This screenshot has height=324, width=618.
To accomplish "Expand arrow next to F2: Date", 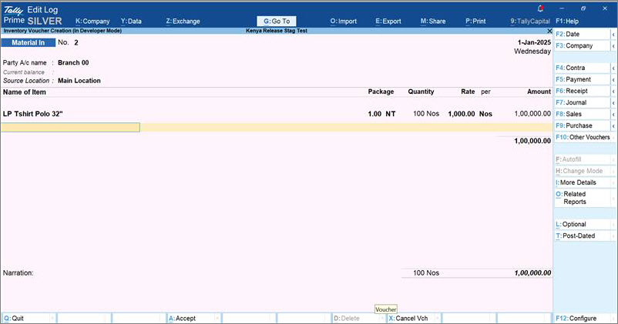I will (x=613, y=35).
